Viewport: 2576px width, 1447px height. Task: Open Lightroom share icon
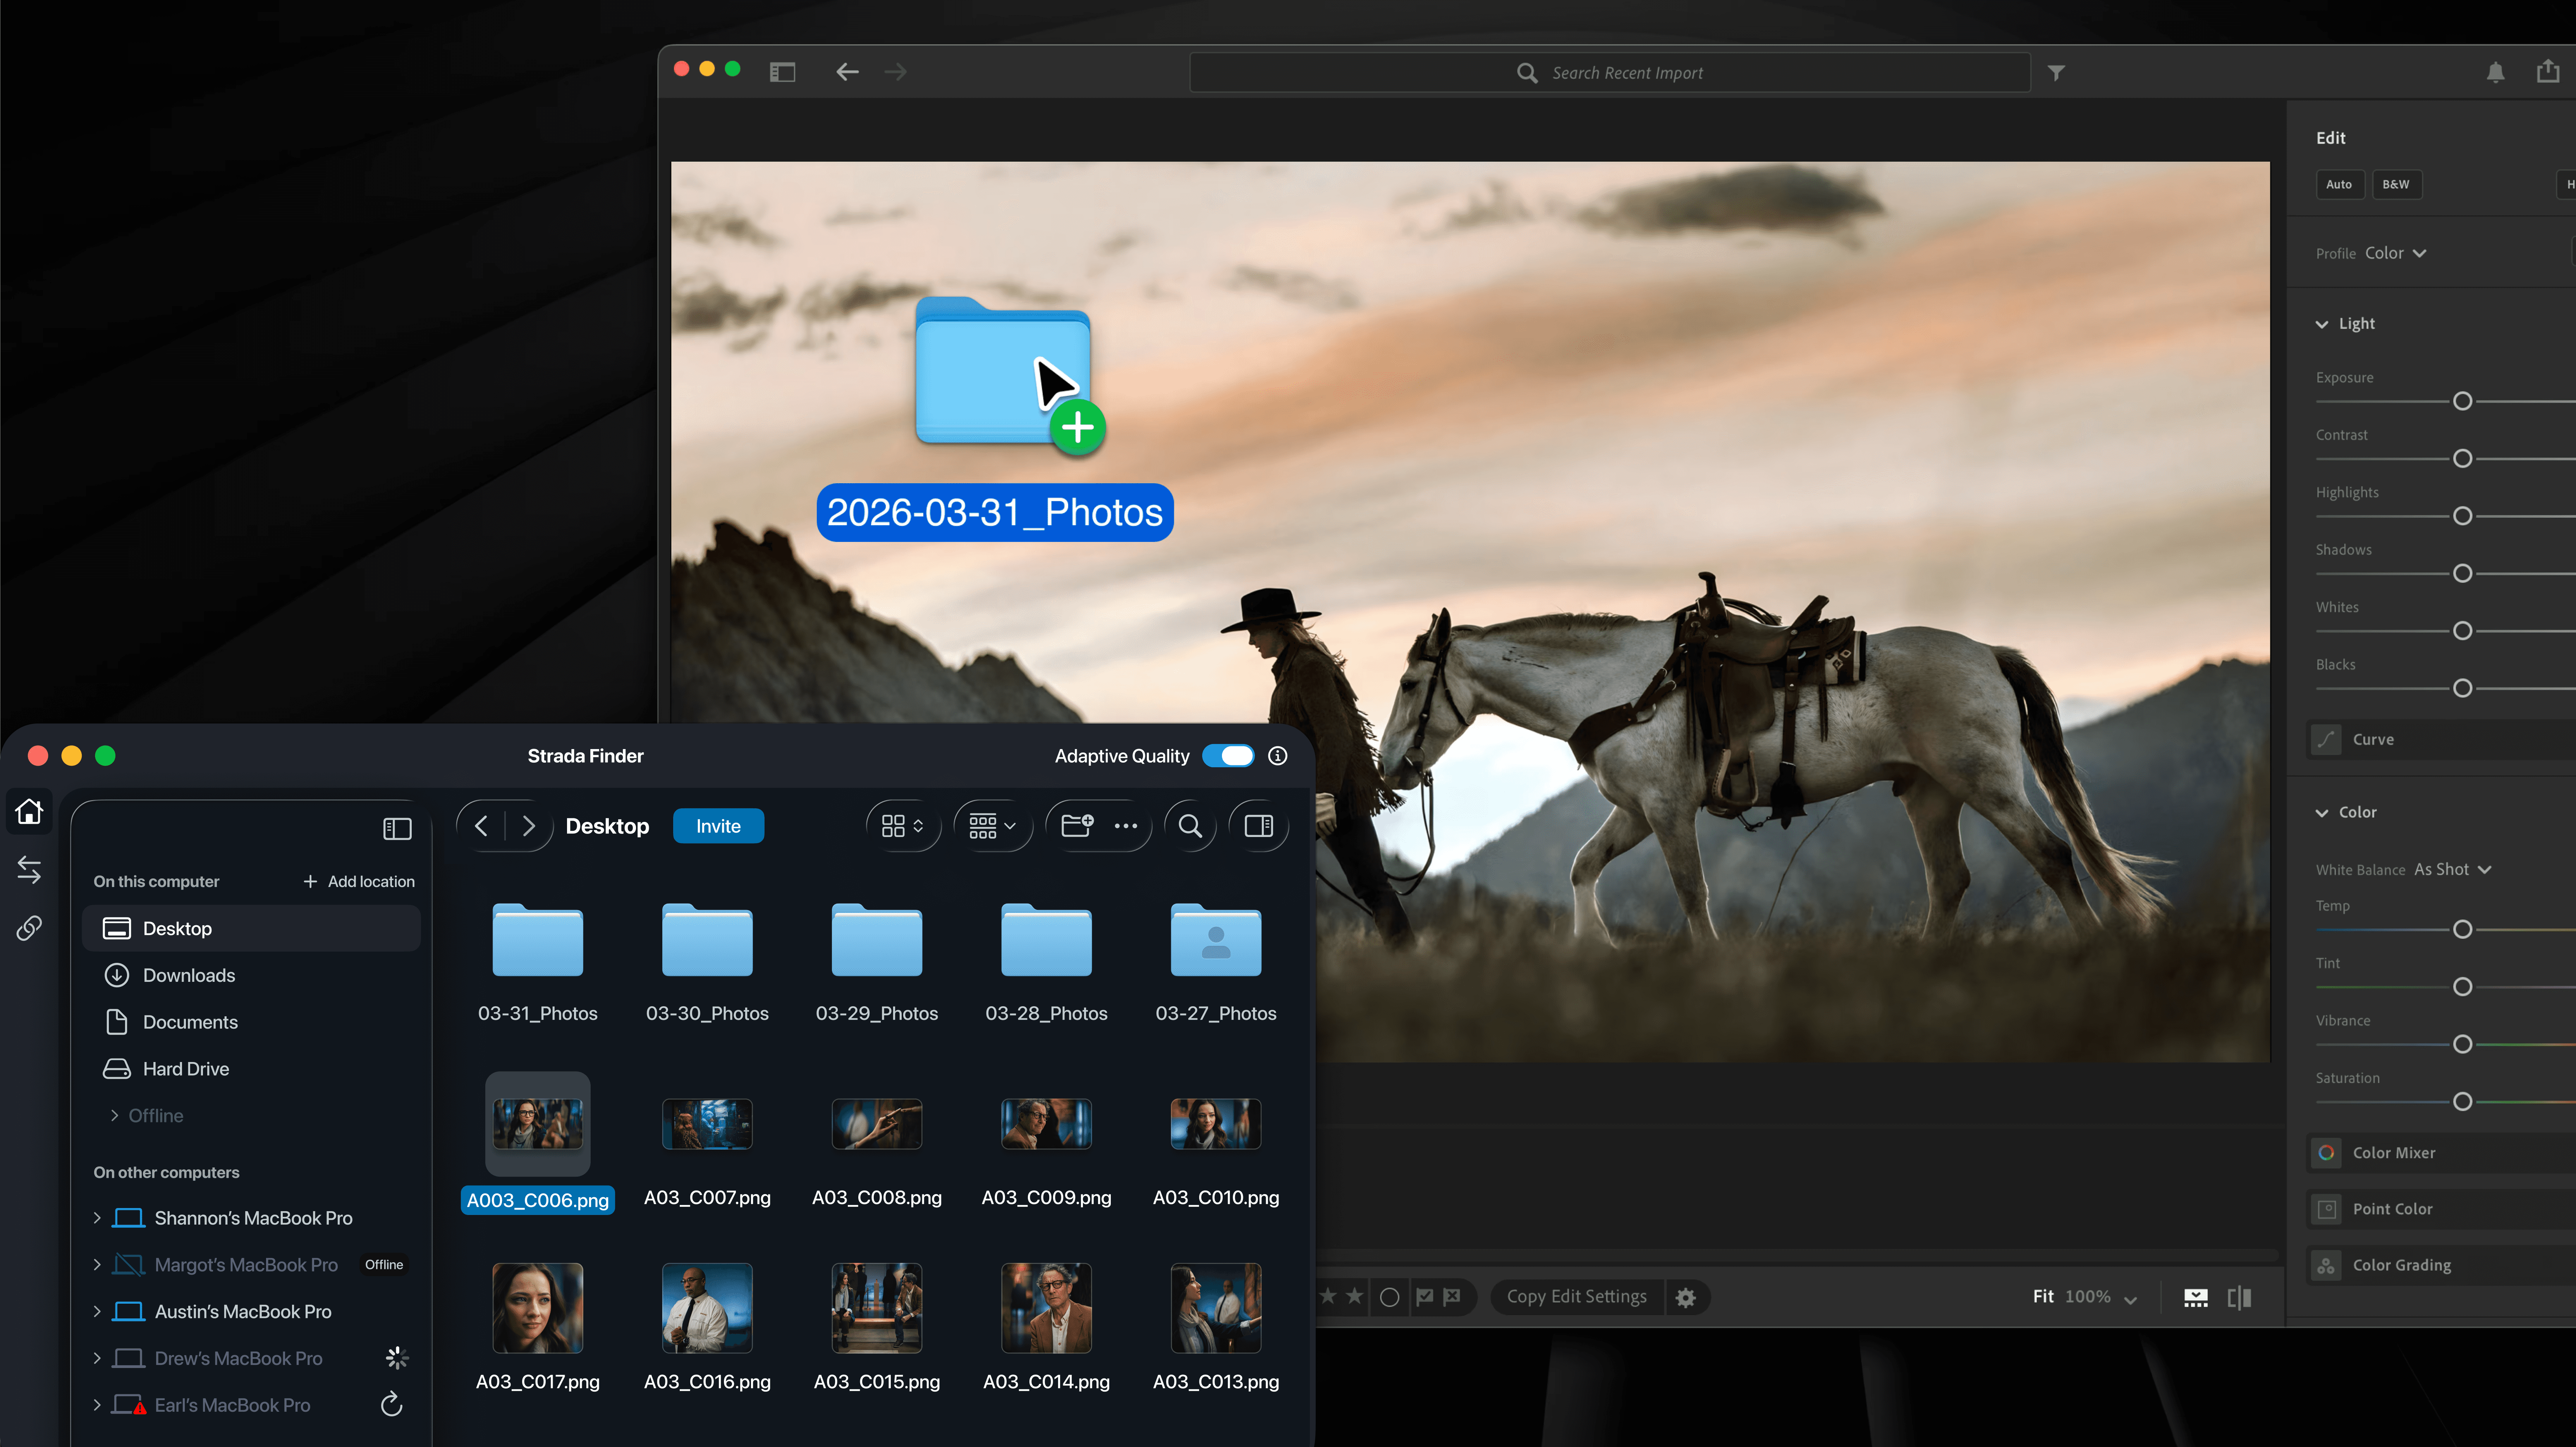pos(2548,71)
